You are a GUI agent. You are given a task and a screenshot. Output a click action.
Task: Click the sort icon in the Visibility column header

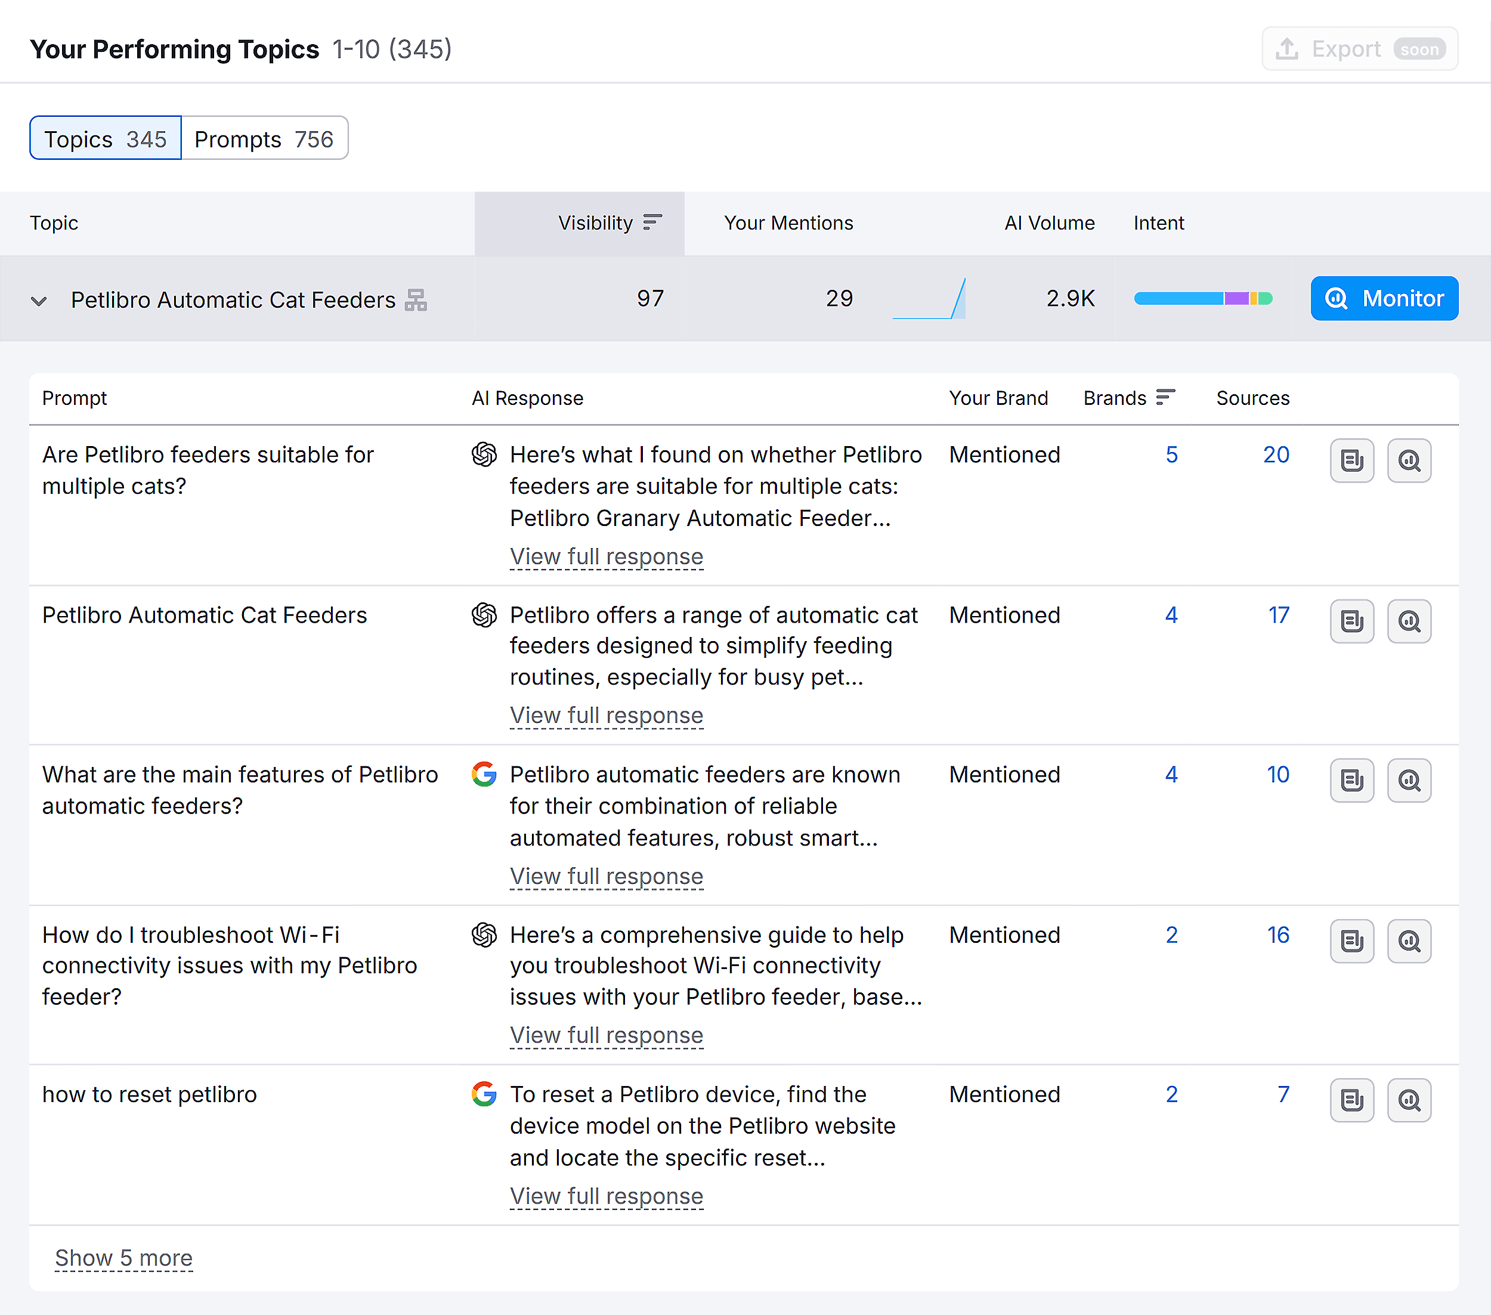pyautogui.click(x=651, y=223)
